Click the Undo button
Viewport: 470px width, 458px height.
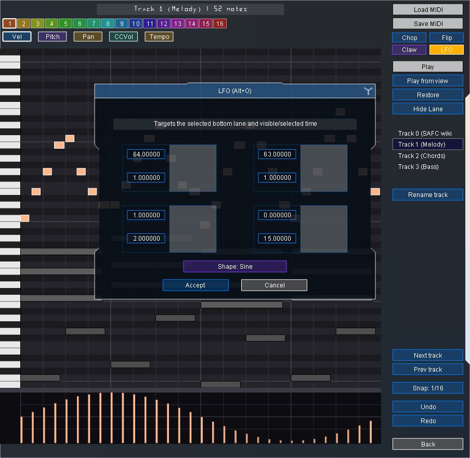(x=428, y=407)
